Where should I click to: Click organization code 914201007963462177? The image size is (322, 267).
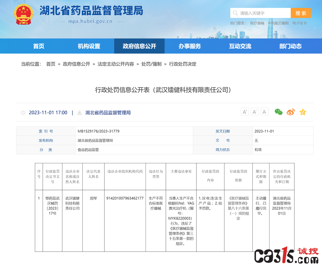coord(125,198)
